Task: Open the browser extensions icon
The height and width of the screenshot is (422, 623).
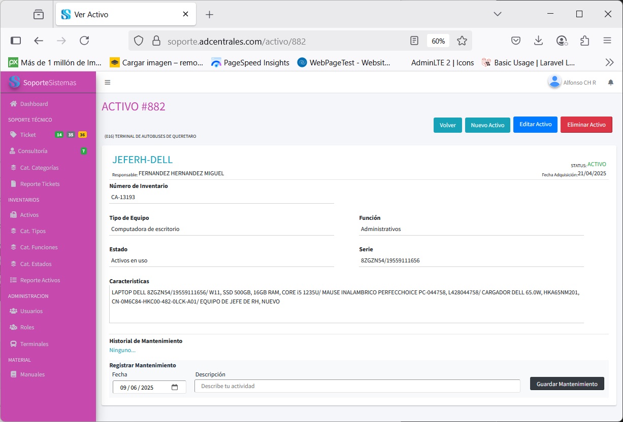Action: coord(584,41)
